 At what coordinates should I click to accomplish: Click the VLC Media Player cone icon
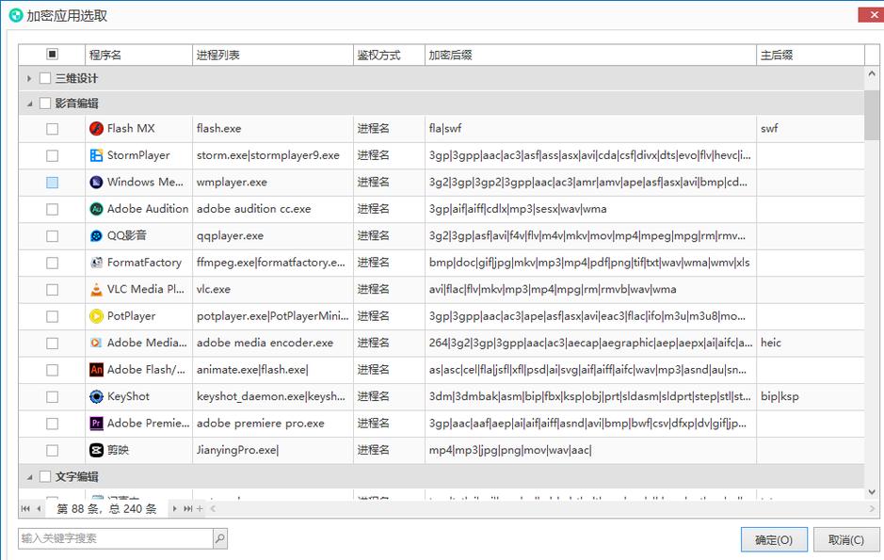point(96,290)
